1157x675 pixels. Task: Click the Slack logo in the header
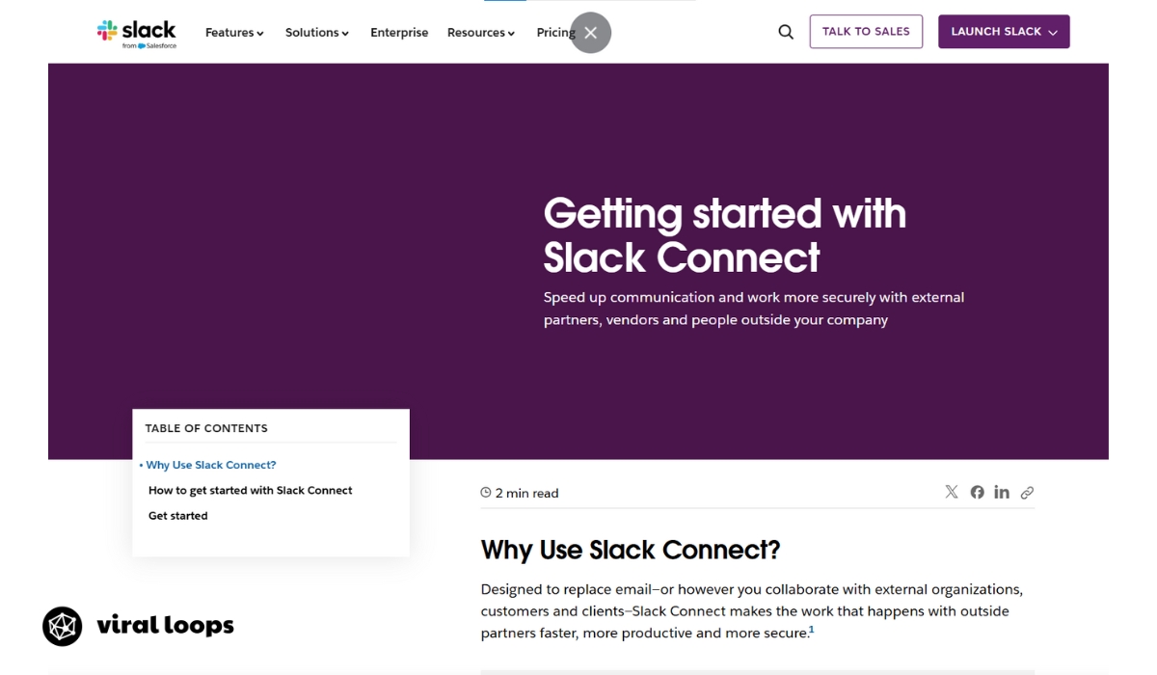137,33
